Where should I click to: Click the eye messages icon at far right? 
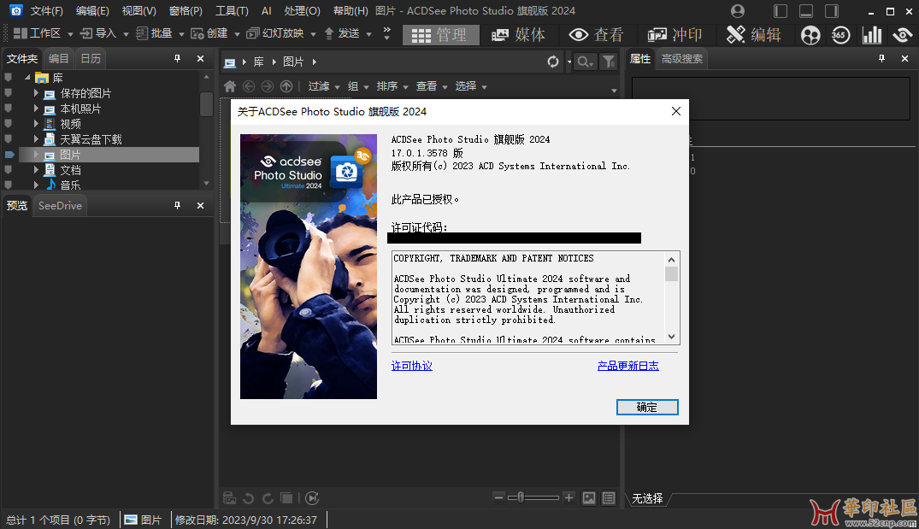pos(903,35)
